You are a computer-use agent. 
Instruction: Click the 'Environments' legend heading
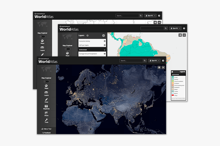tap(175, 75)
